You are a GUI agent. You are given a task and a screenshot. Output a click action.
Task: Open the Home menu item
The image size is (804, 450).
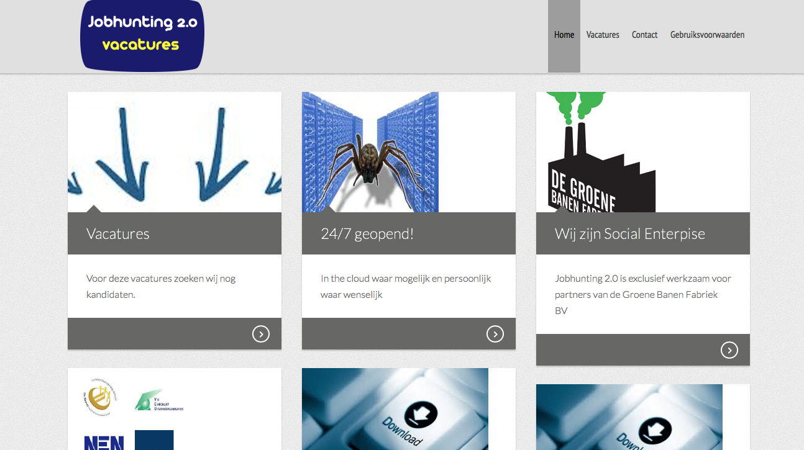(x=564, y=35)
